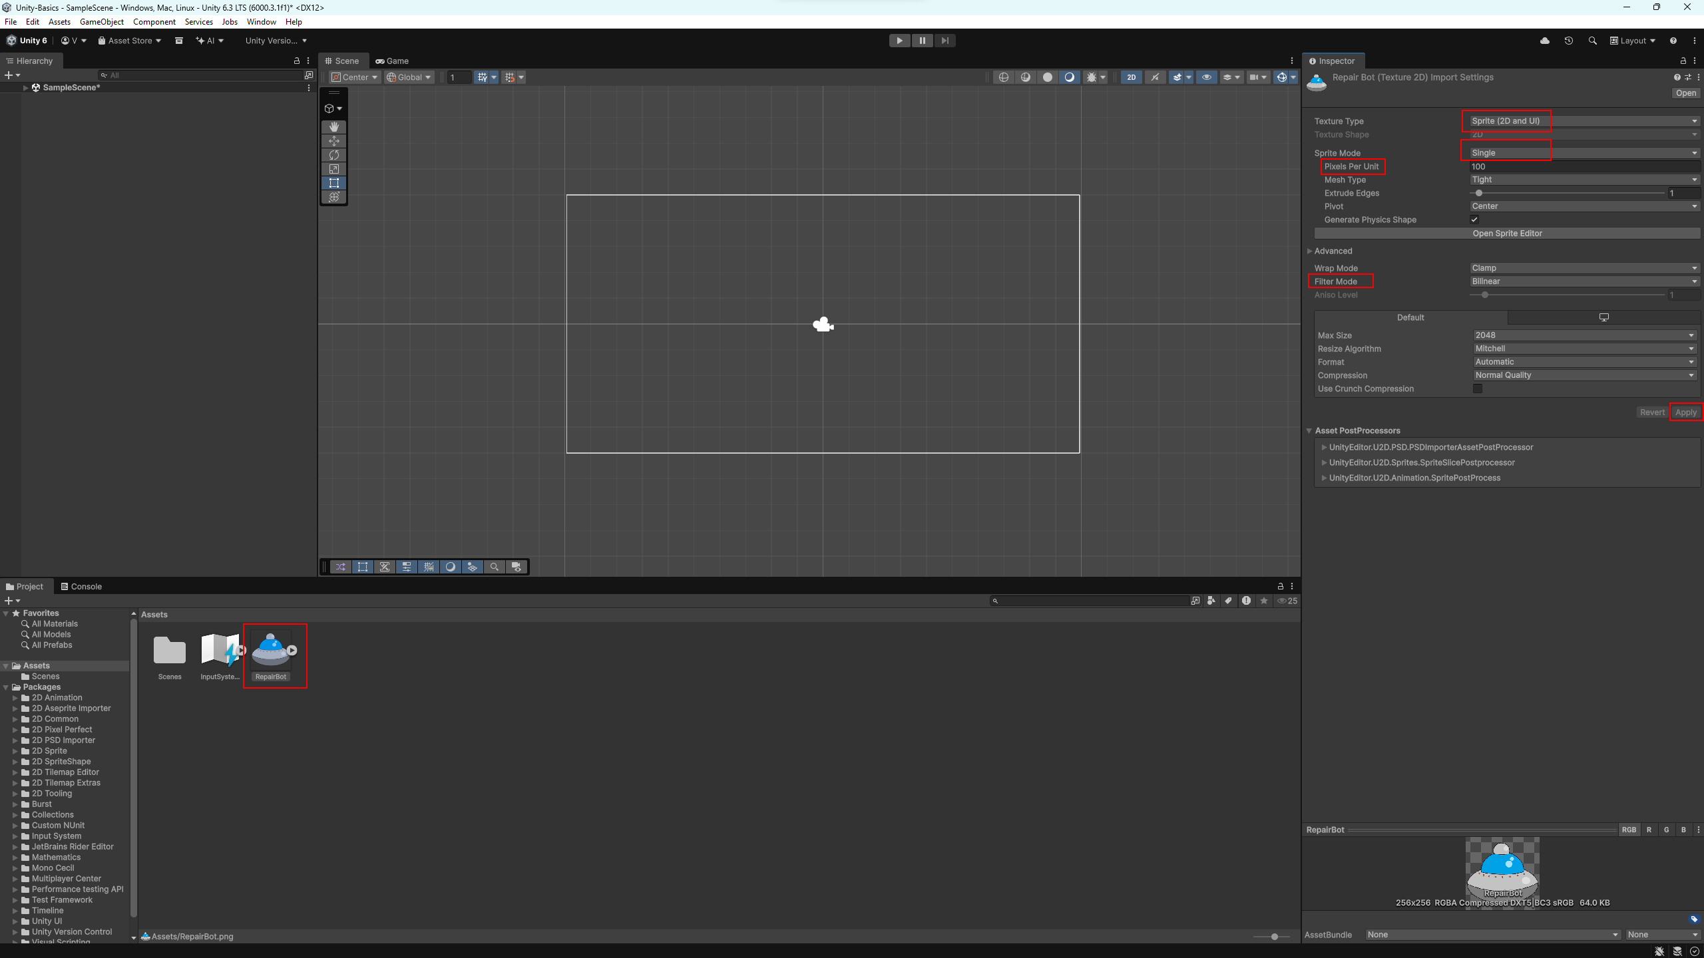Click the Apply button

coord(1685,412)
